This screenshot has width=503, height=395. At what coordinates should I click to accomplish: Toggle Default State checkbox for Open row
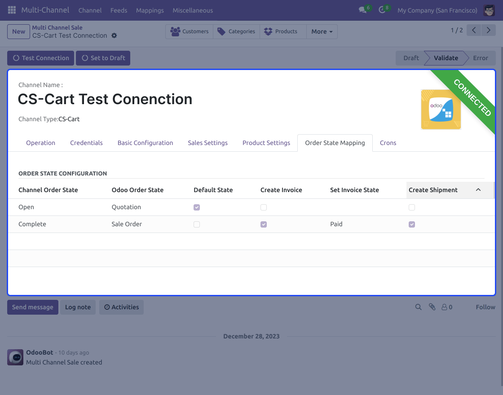pos(197,207)
